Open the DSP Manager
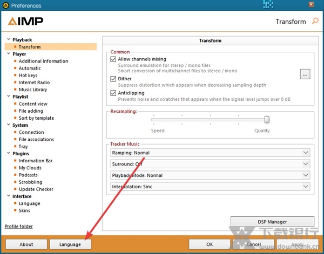This screenshot has width=324, height=254. [x=272, y=222]
